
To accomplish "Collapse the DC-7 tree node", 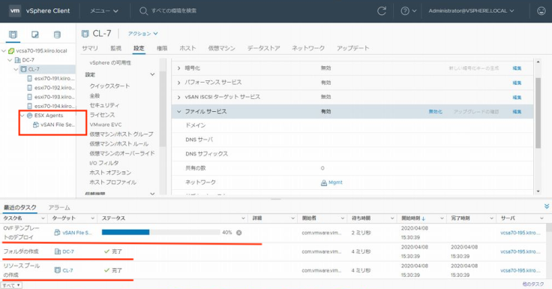I will 10,60.
